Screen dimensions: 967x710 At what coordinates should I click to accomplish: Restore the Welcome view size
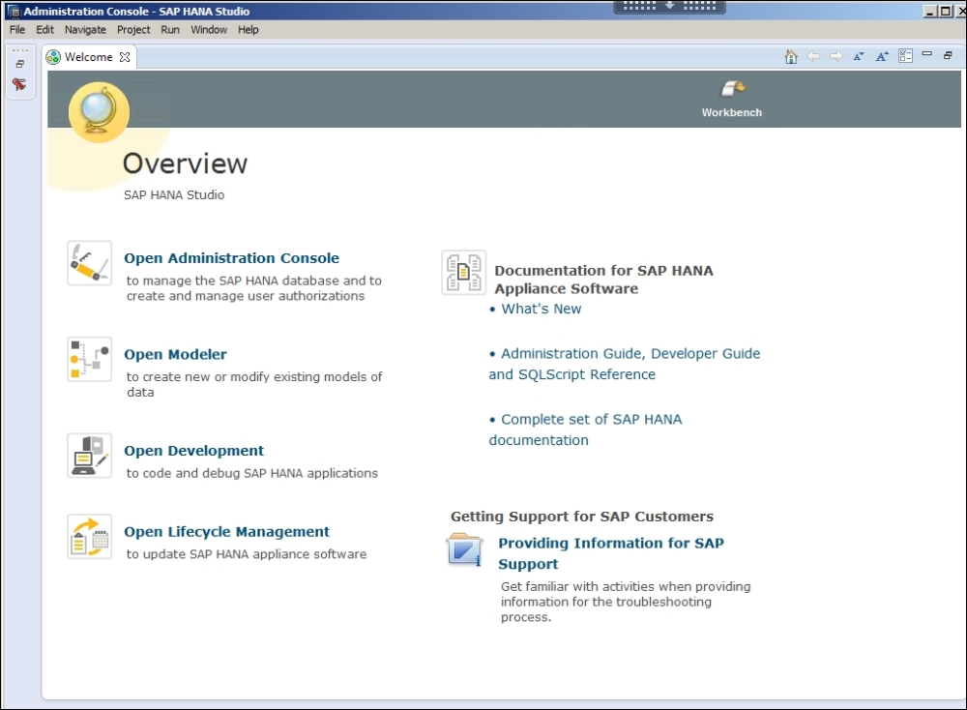pyautogui.click(x=948, y=55)
